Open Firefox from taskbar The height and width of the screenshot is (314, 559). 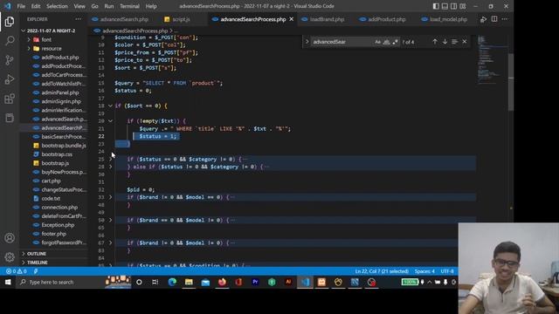coord(222,282)
